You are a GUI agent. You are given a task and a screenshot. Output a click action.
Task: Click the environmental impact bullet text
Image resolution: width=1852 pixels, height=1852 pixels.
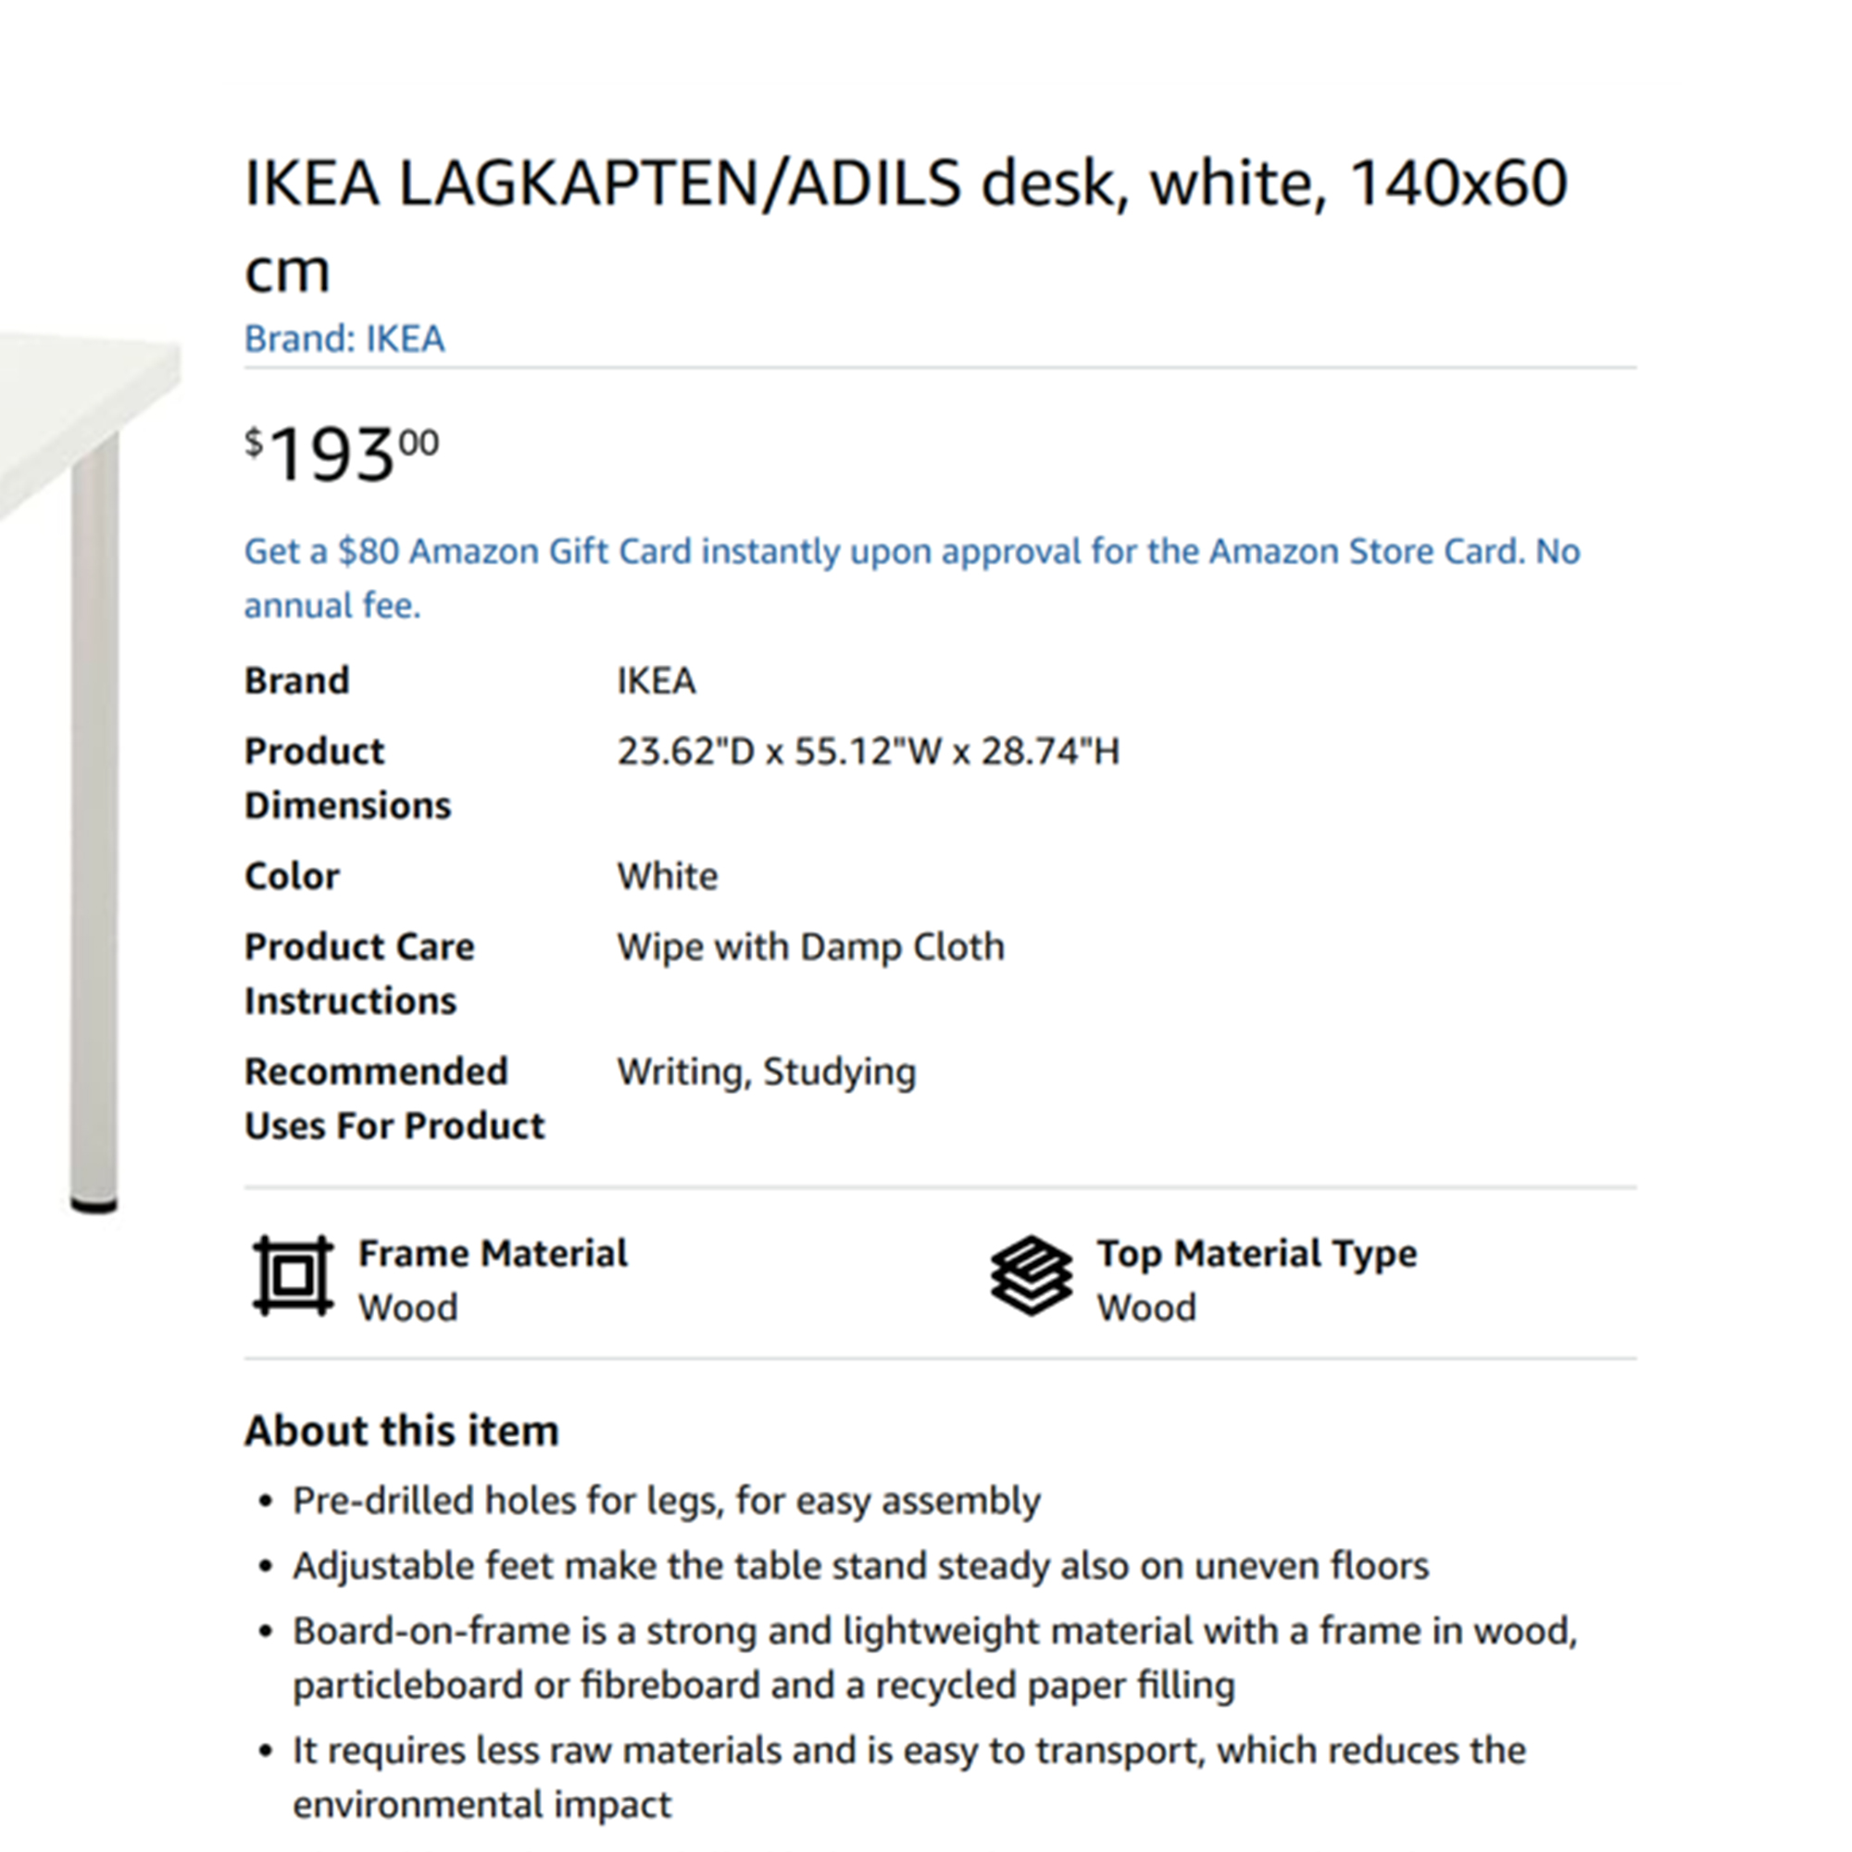[x=909, y=1778]
